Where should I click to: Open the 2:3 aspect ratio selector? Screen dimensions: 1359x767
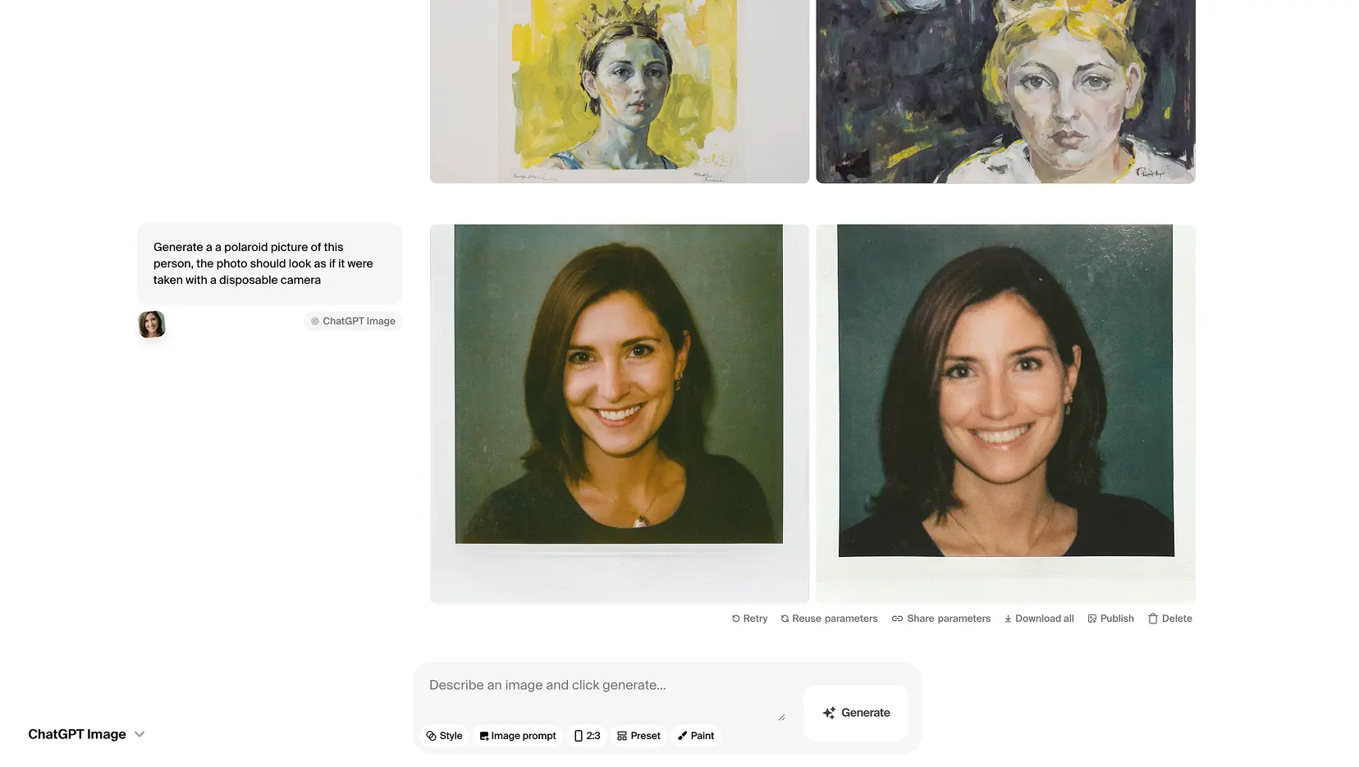pyautogui.click(x=587, y=736)
